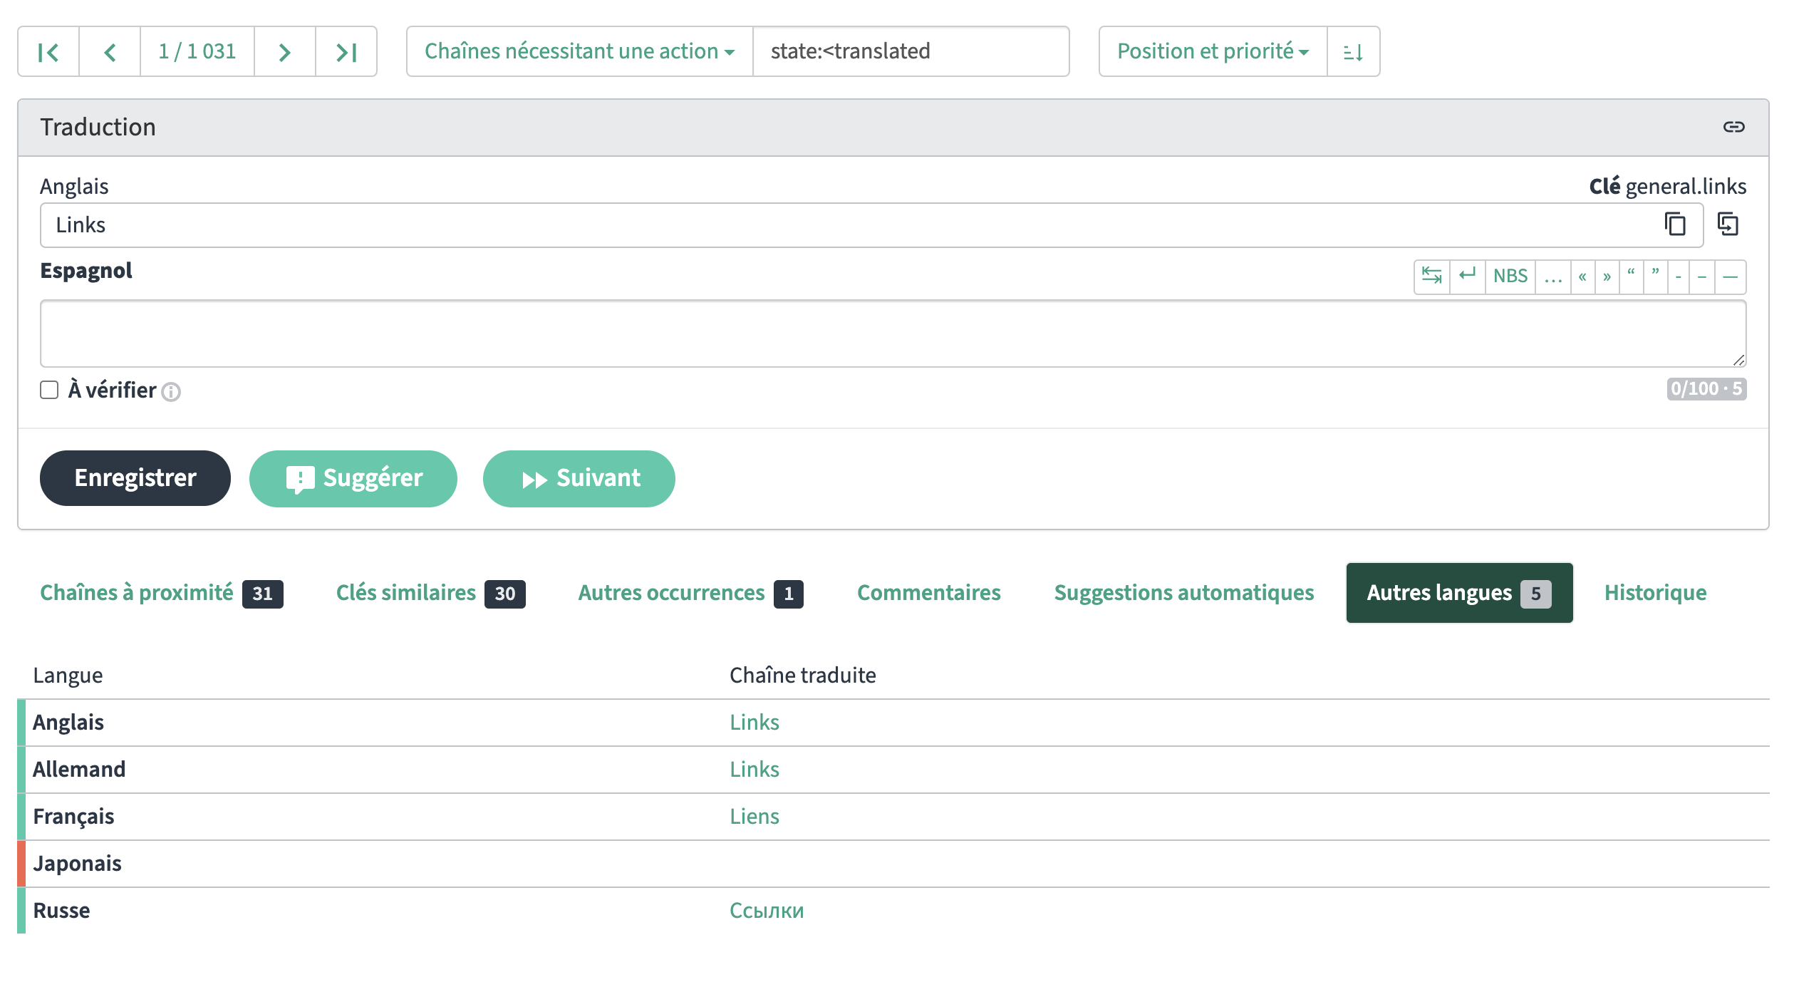Go to the previous string

pyautogui.click(x=110, y=51)
